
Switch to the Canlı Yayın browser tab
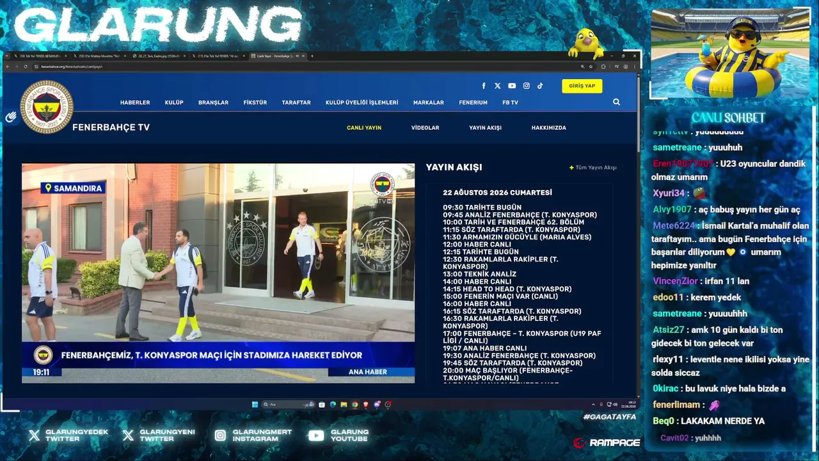pyautogui.click(x=278, y=56)
